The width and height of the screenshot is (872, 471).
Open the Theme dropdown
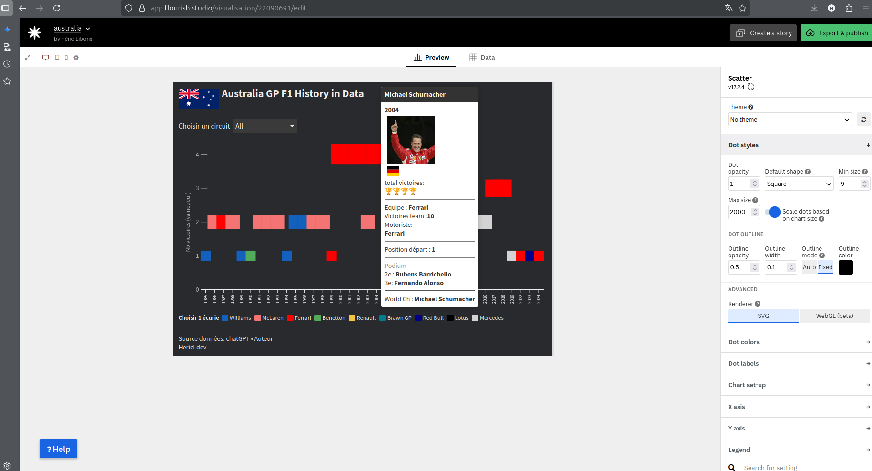pos(790,120)
